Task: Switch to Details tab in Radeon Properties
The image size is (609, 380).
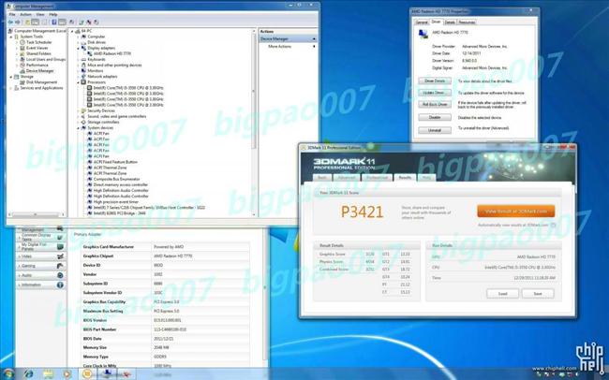Action: pyautogui.click(x=450, y=22)
